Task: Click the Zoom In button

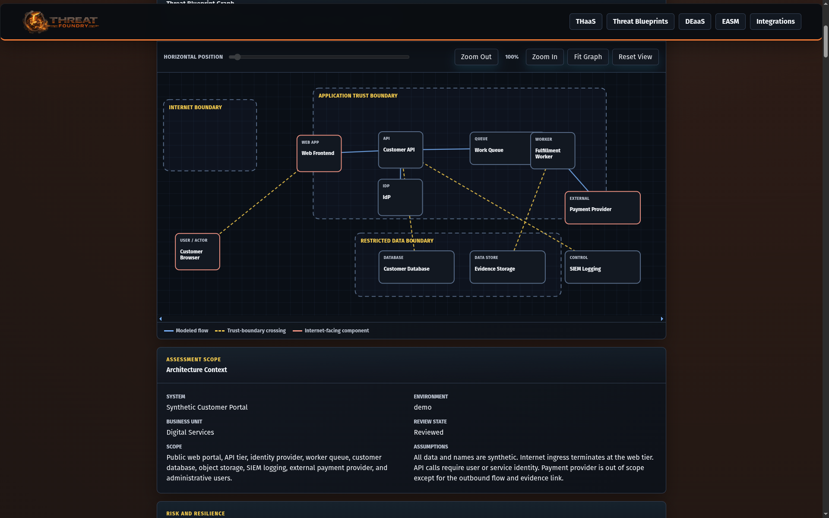Action: tap(544, 57)
